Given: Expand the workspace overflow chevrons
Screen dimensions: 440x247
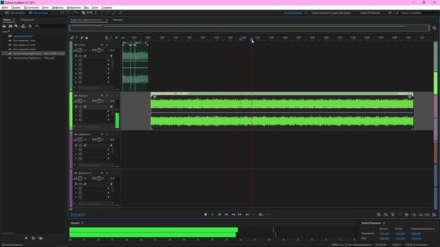Looking at the screenshot, I should tap(390, 13).
